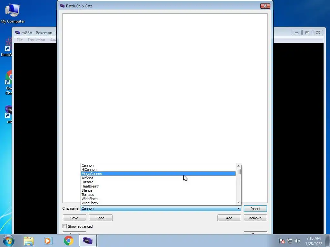Open the volume speaker tray icon
Screen dimensions: 330x247
pos(297,241)
